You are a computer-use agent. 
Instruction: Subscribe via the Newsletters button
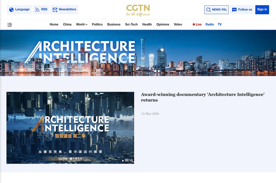click(x=64, y=9)
